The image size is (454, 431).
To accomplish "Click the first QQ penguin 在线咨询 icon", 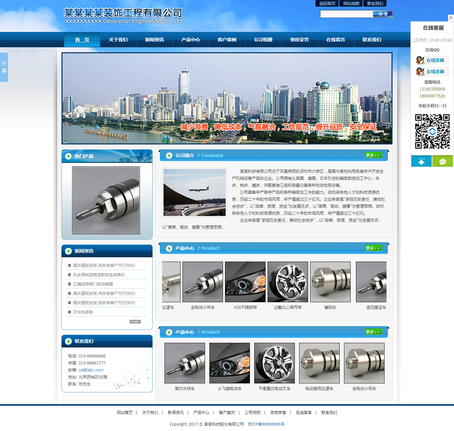I will coord(420,60).
